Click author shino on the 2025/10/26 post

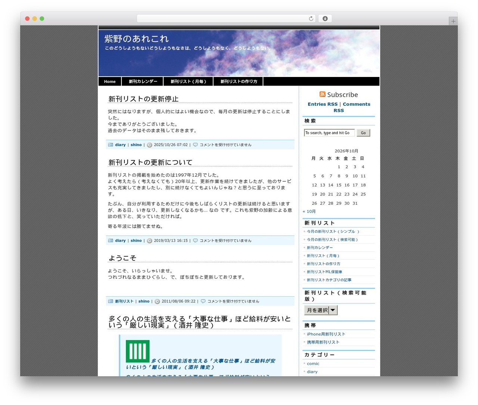point(136,145)
